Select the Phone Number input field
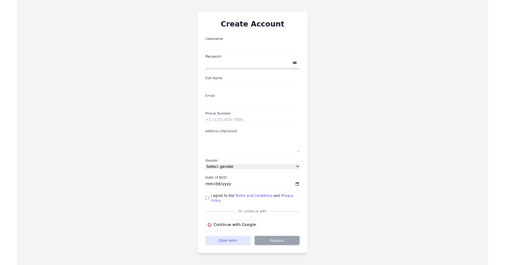Image resolution: width=505 pixels, height=265 pixels. point(252,119)
